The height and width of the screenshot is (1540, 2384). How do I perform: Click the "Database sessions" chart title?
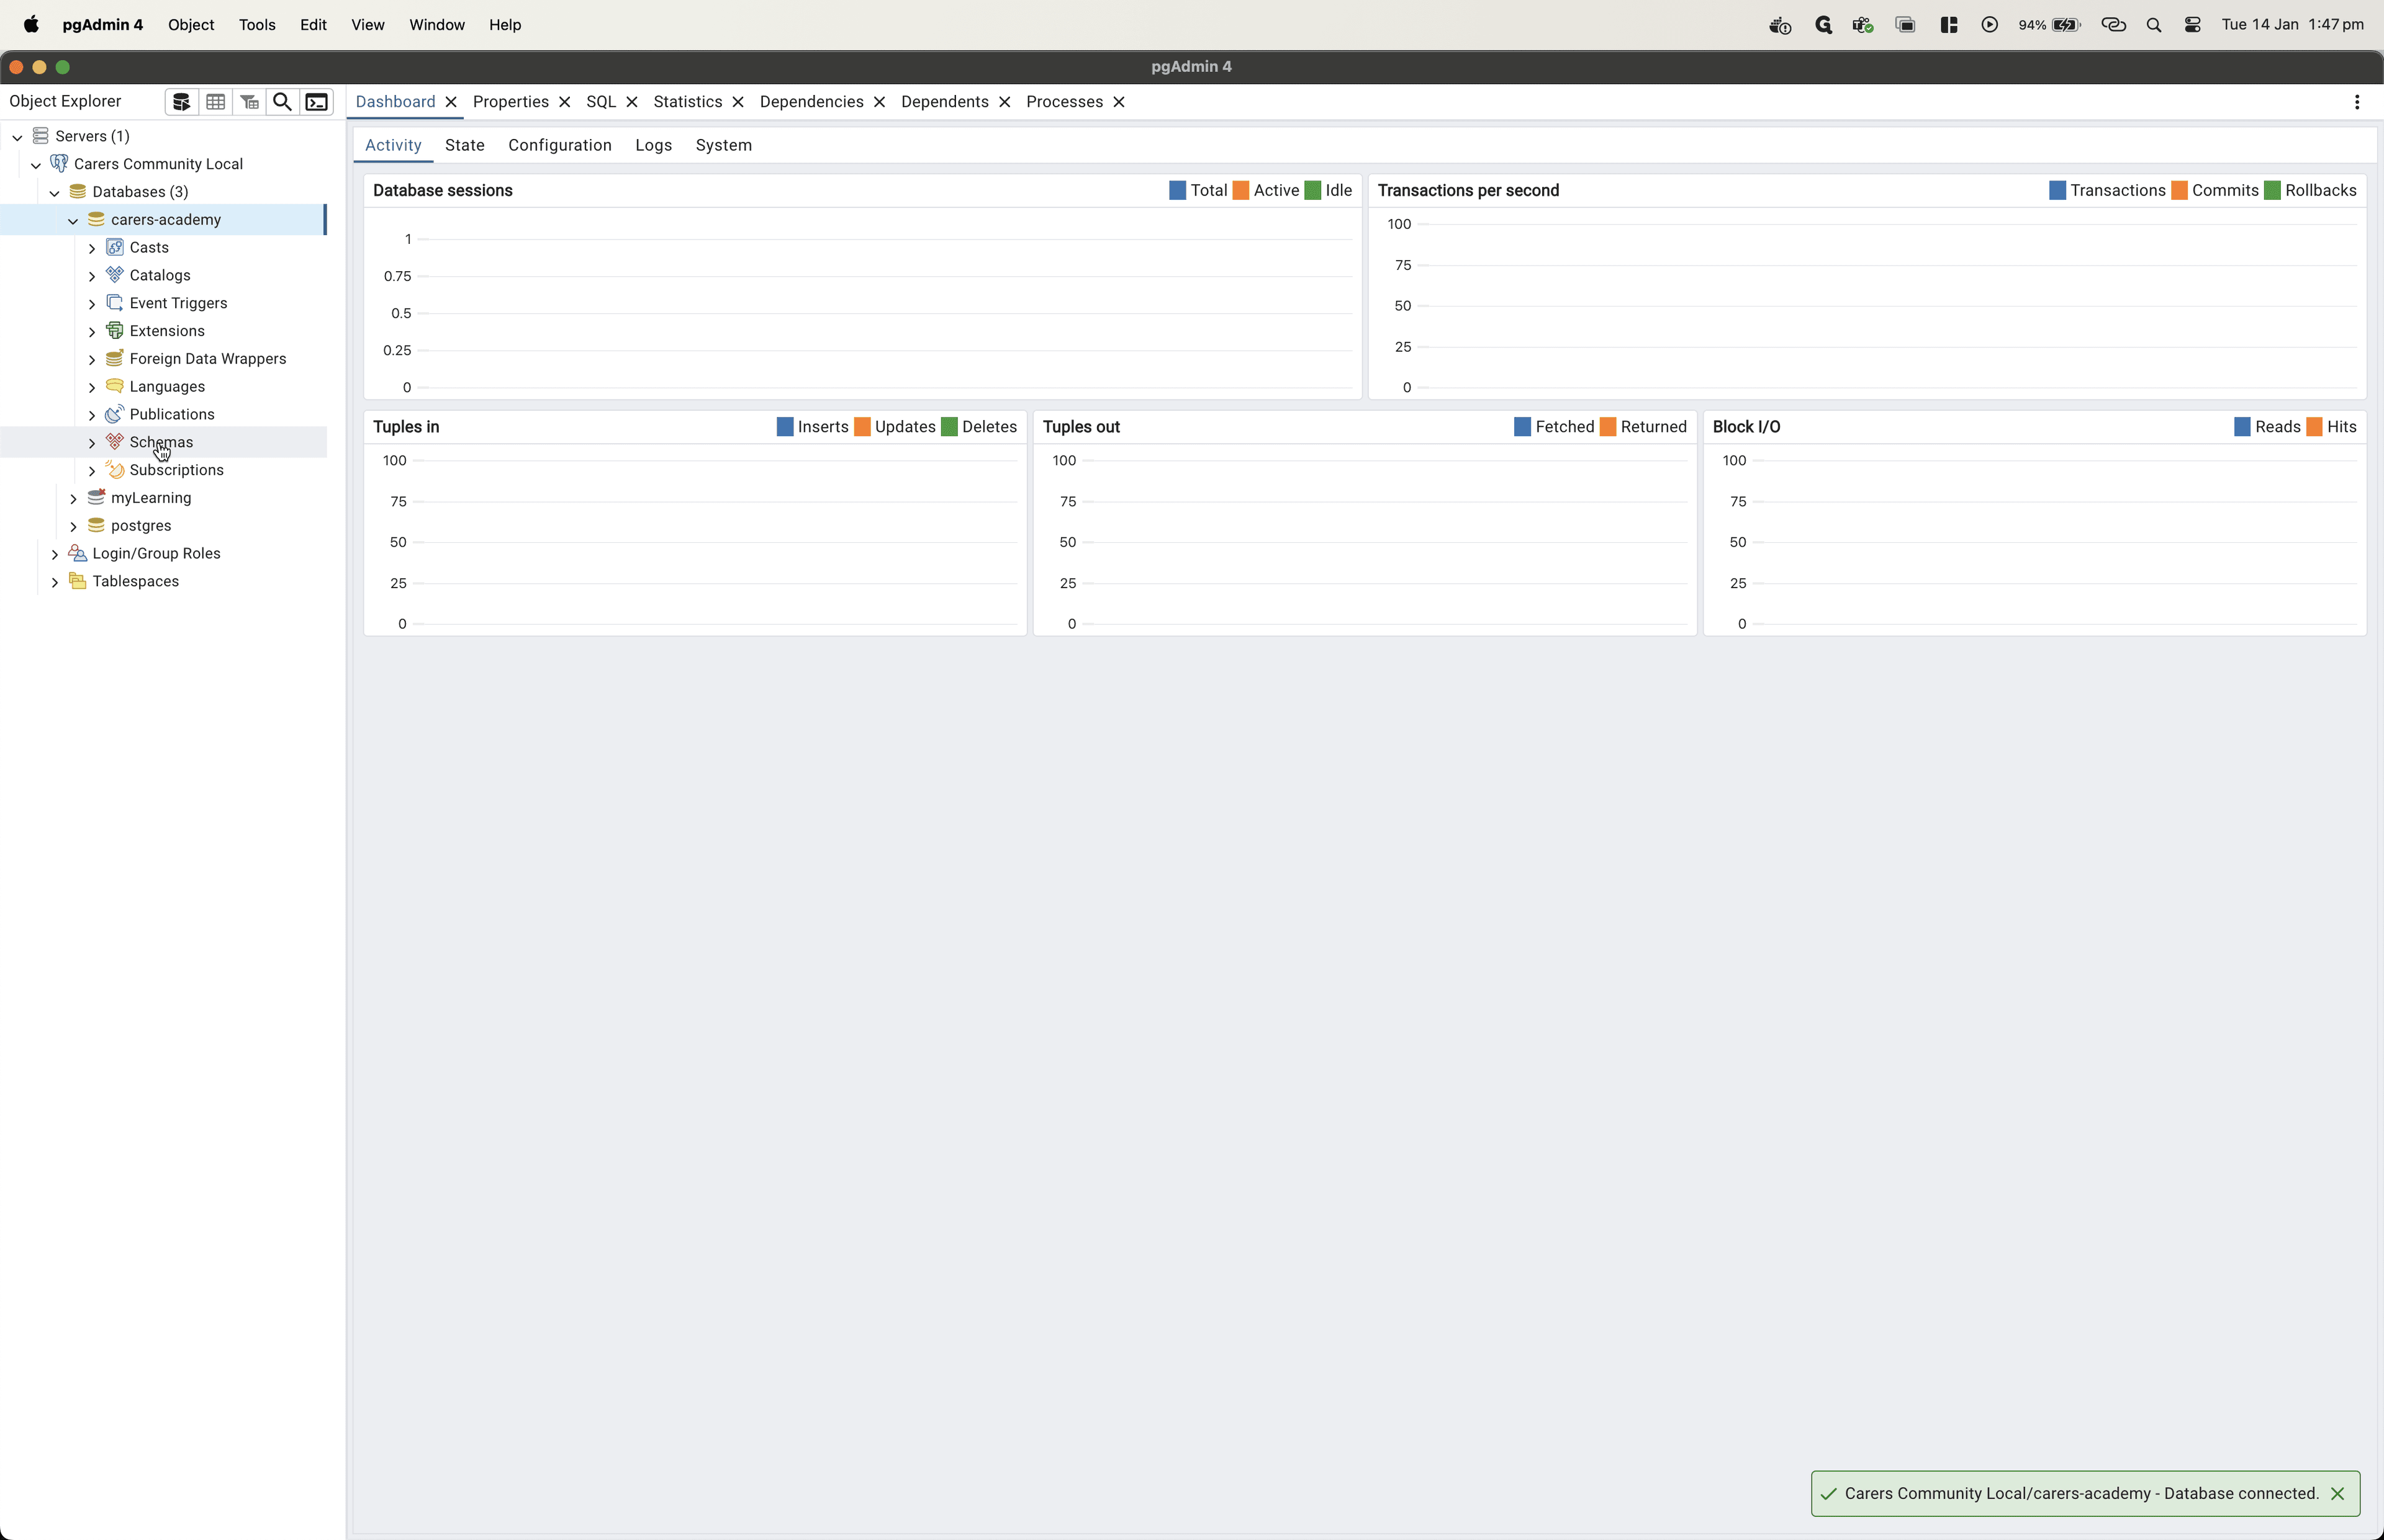pos(442,190)
